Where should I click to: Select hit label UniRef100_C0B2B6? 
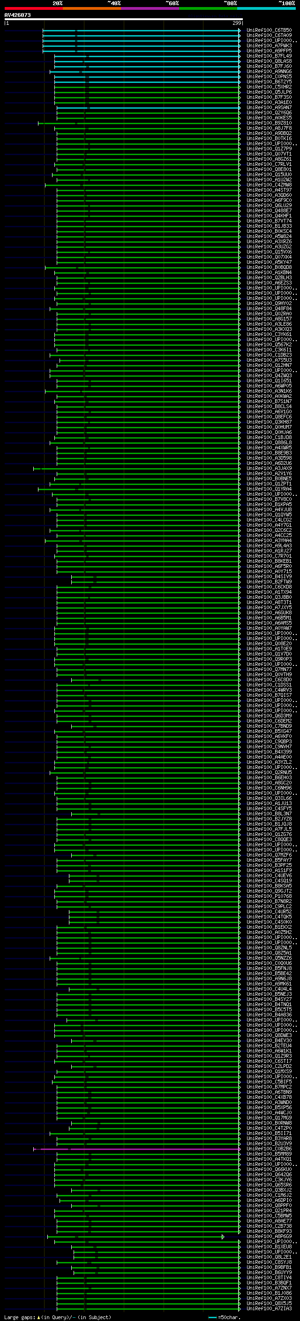(x=269, y=1149)
